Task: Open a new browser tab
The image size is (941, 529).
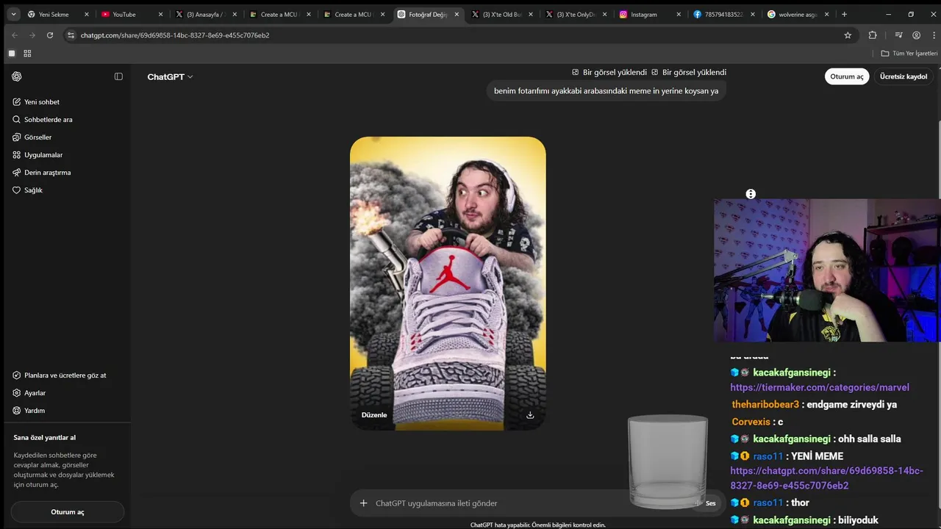Action: tap(844, 14)
